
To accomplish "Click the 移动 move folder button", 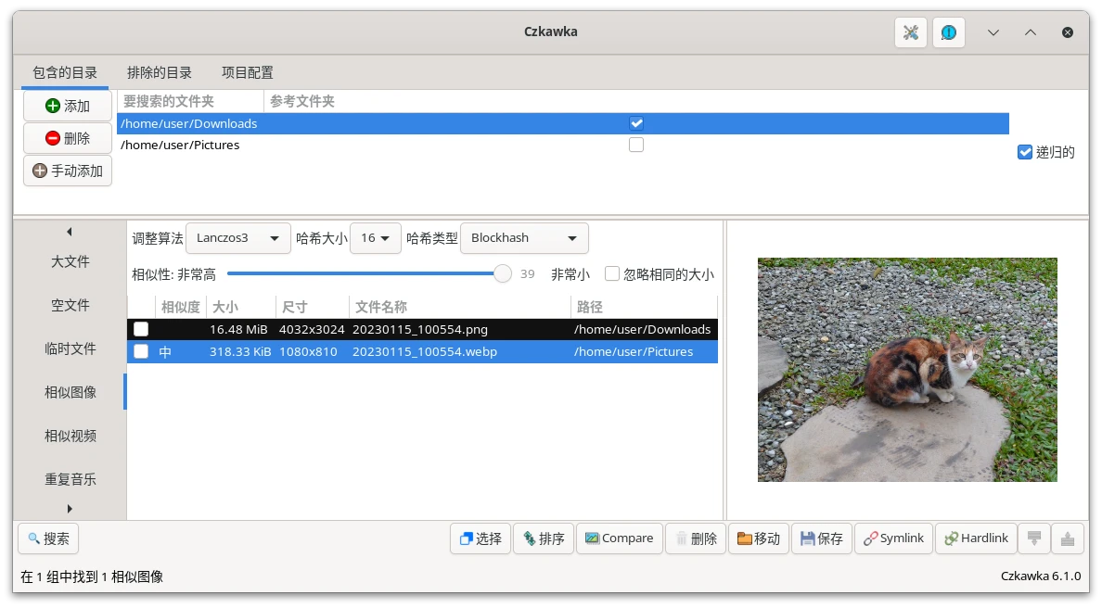I will (x=758, y=538).
